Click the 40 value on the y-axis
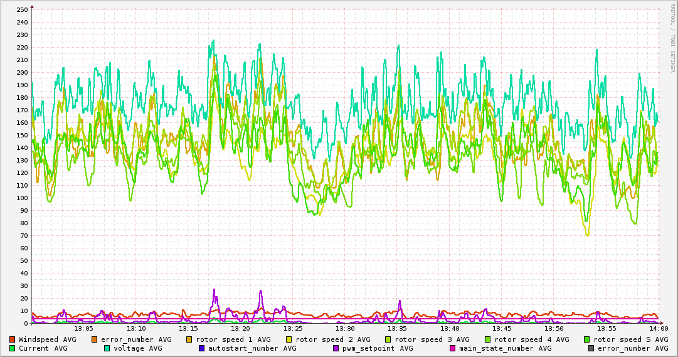This screenshot has height=357, width=678. [24, 274]
